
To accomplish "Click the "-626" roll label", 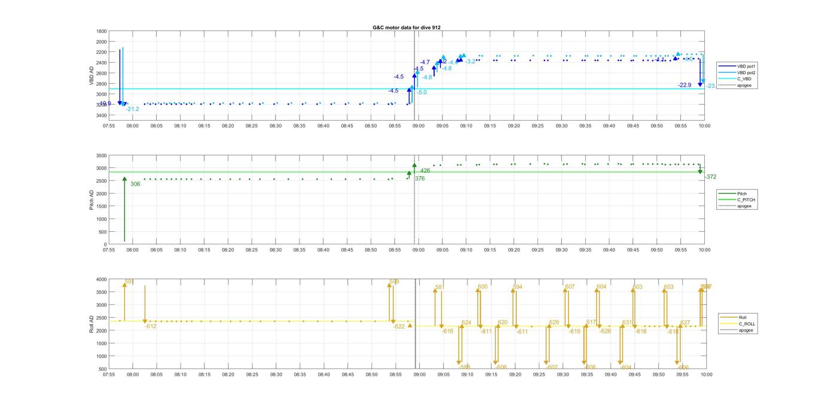I will click(605, 332).
